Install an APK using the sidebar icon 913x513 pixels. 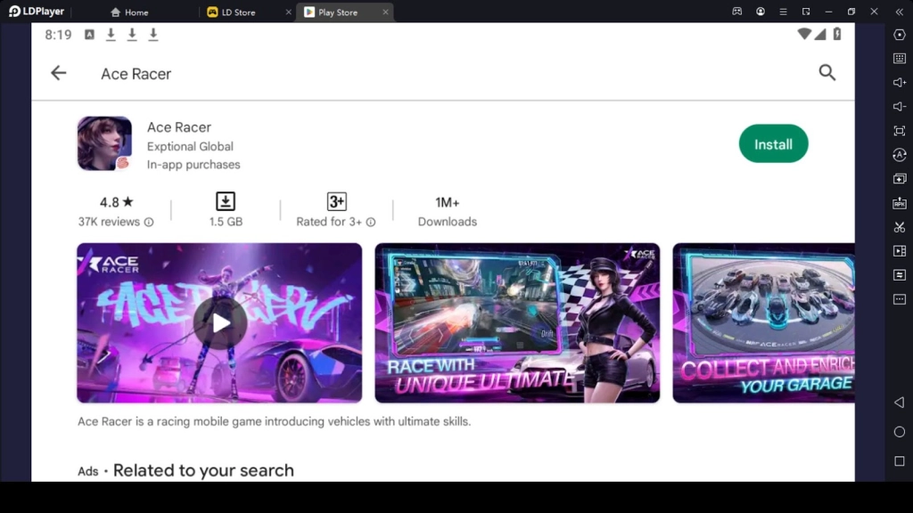[900, 203]
